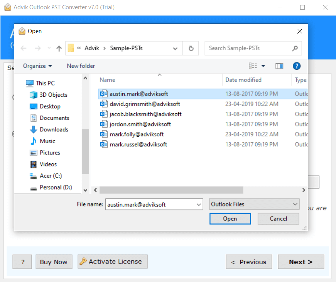
Task: Click navigation pane scroll up arrow
Action: pos(85,78)
